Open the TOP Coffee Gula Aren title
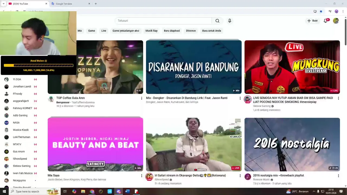The width and height of the screenshot is (347, 195). tap(70, 98)
